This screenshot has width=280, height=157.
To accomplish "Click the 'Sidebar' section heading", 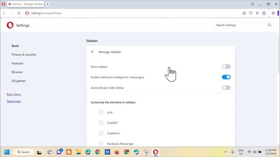I will [x=92, y=41].
